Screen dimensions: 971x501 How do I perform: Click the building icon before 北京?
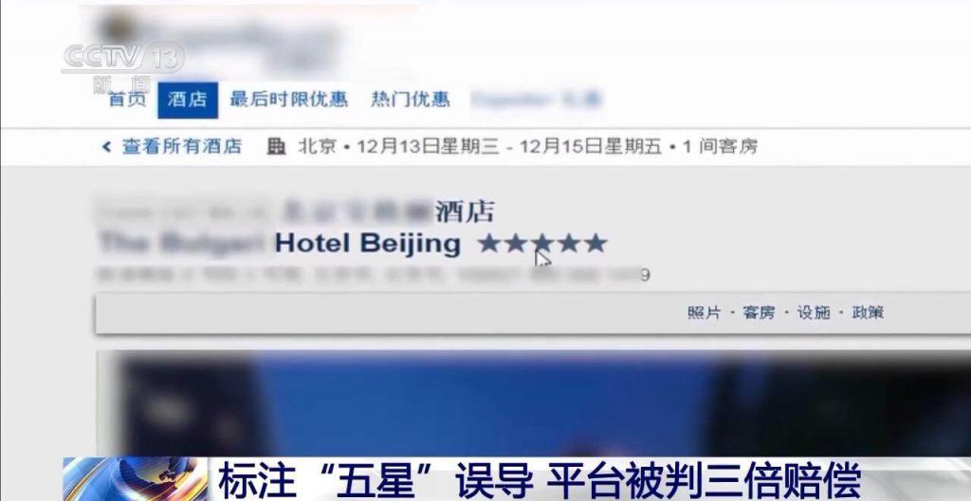276,147
